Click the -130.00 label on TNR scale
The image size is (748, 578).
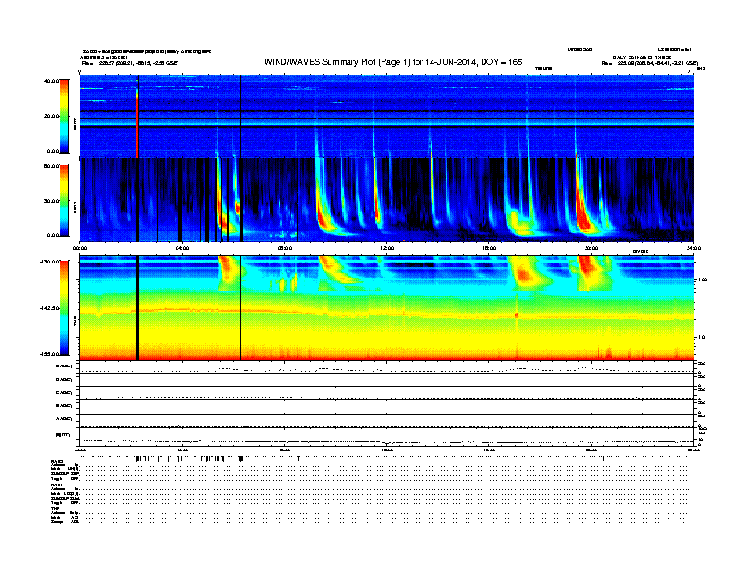coord(50,262)
